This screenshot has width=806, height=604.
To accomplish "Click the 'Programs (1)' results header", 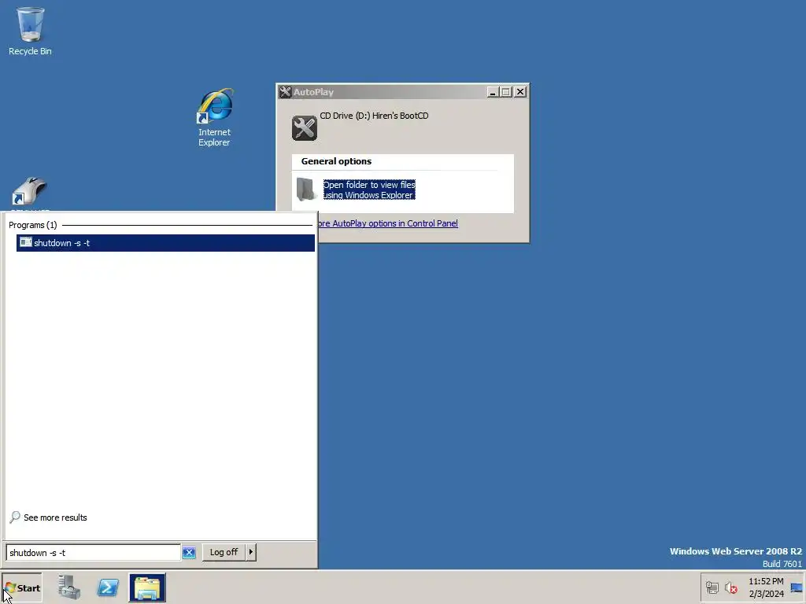I will [x=33, y=225].
